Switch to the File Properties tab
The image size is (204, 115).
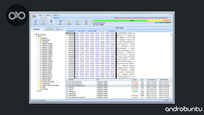(x=92, y=31)
